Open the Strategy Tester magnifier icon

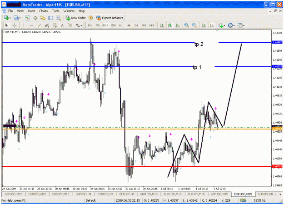point(58,18)
